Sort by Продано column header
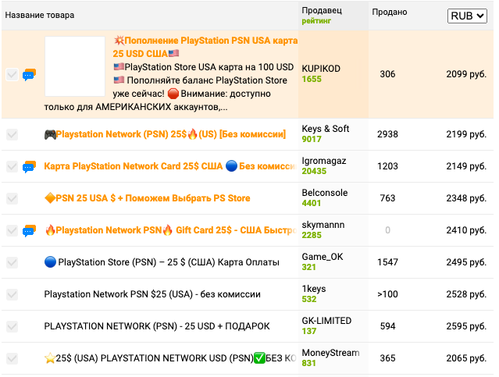Viewport: 499px width, 377px height. (x=388, y=12)
